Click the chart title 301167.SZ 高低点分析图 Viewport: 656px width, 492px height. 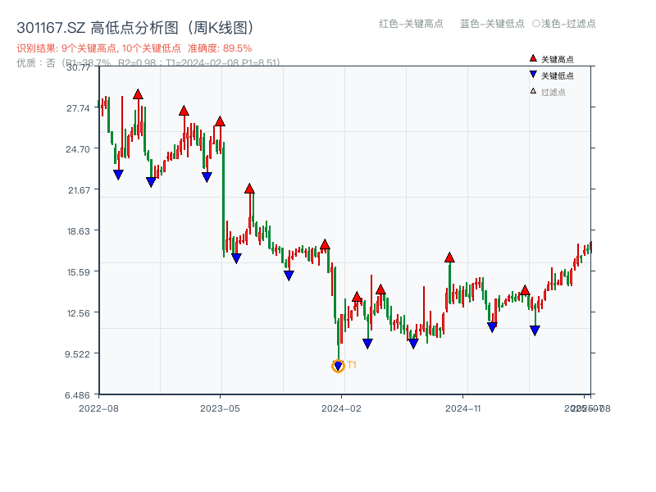coord(135,28)
